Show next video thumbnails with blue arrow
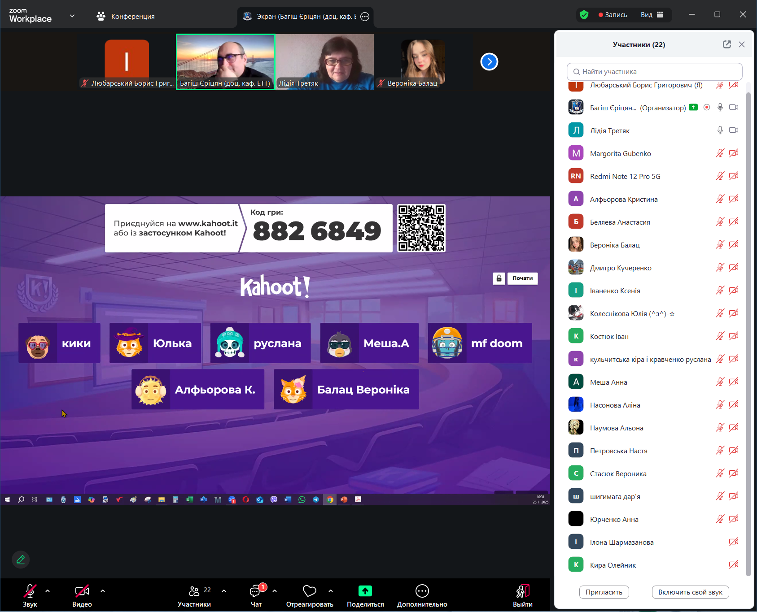The image size is (757, 612). coord(489,62)
